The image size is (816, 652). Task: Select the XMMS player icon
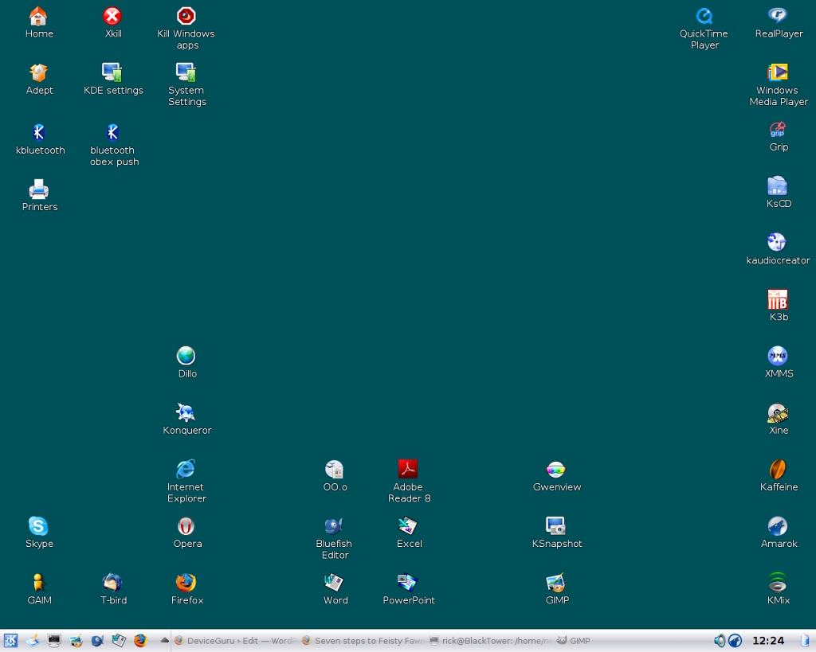tap(778, 356)
